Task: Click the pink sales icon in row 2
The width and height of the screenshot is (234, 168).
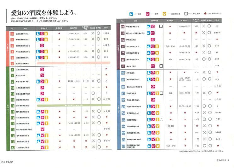Action: 42,39
